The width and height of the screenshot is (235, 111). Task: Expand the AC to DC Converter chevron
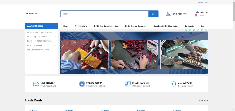[55, 45]
